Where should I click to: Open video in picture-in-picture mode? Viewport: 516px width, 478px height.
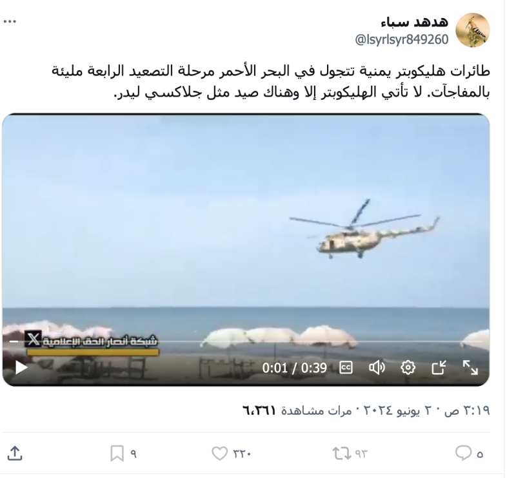[x=439, y=368]
